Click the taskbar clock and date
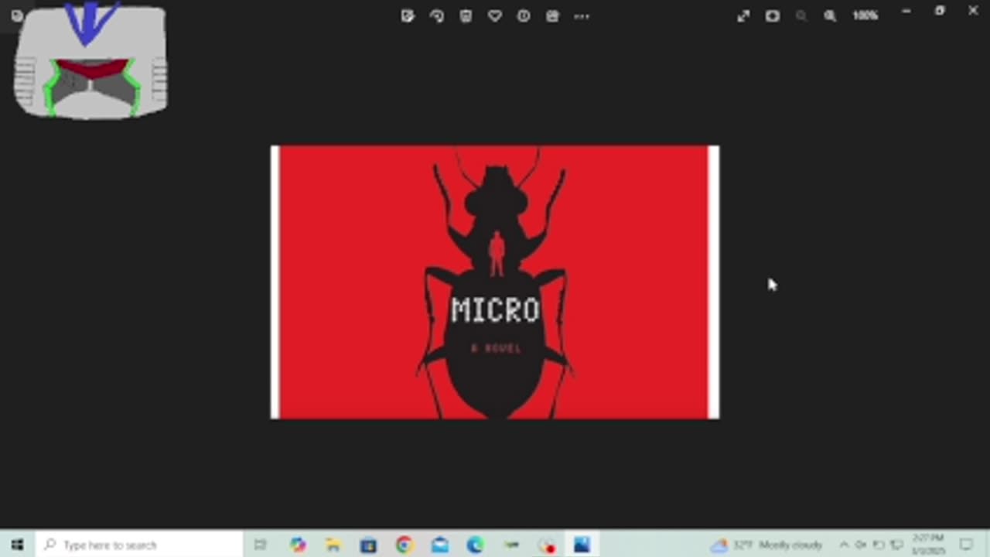990x557 pixels. (x=928, y=545)
